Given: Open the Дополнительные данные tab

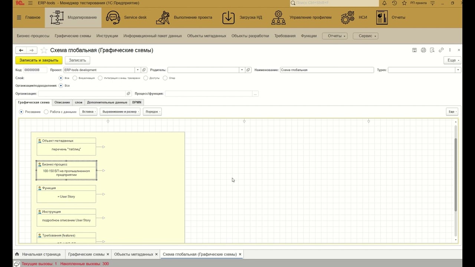Looking at the screenshot, I should (x=107, y=102).
